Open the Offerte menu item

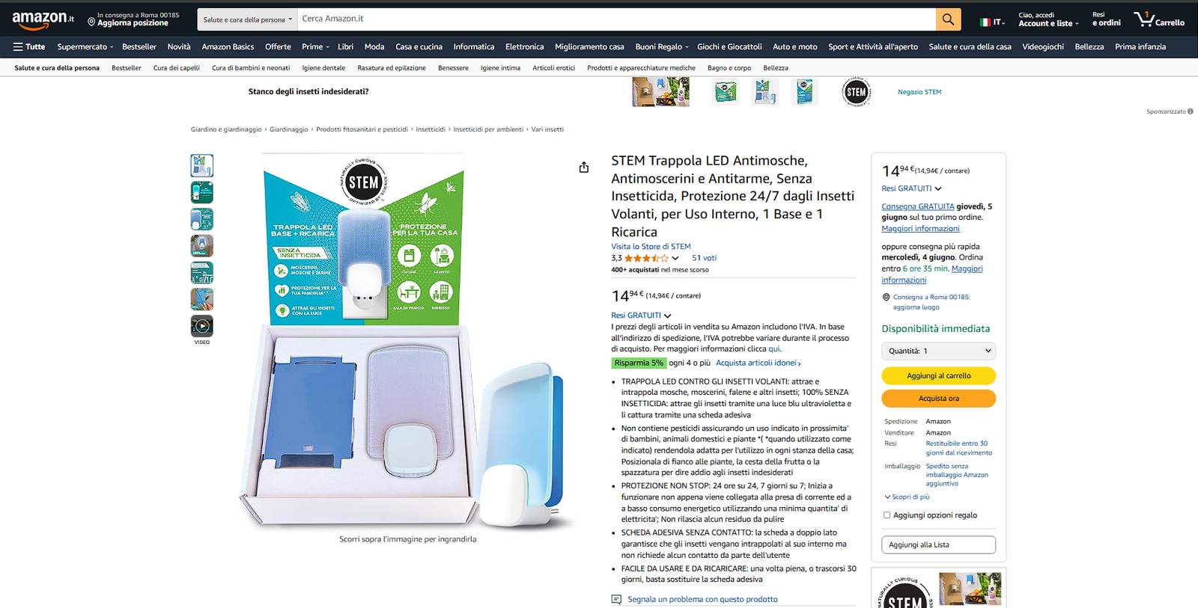pos(278,46)
